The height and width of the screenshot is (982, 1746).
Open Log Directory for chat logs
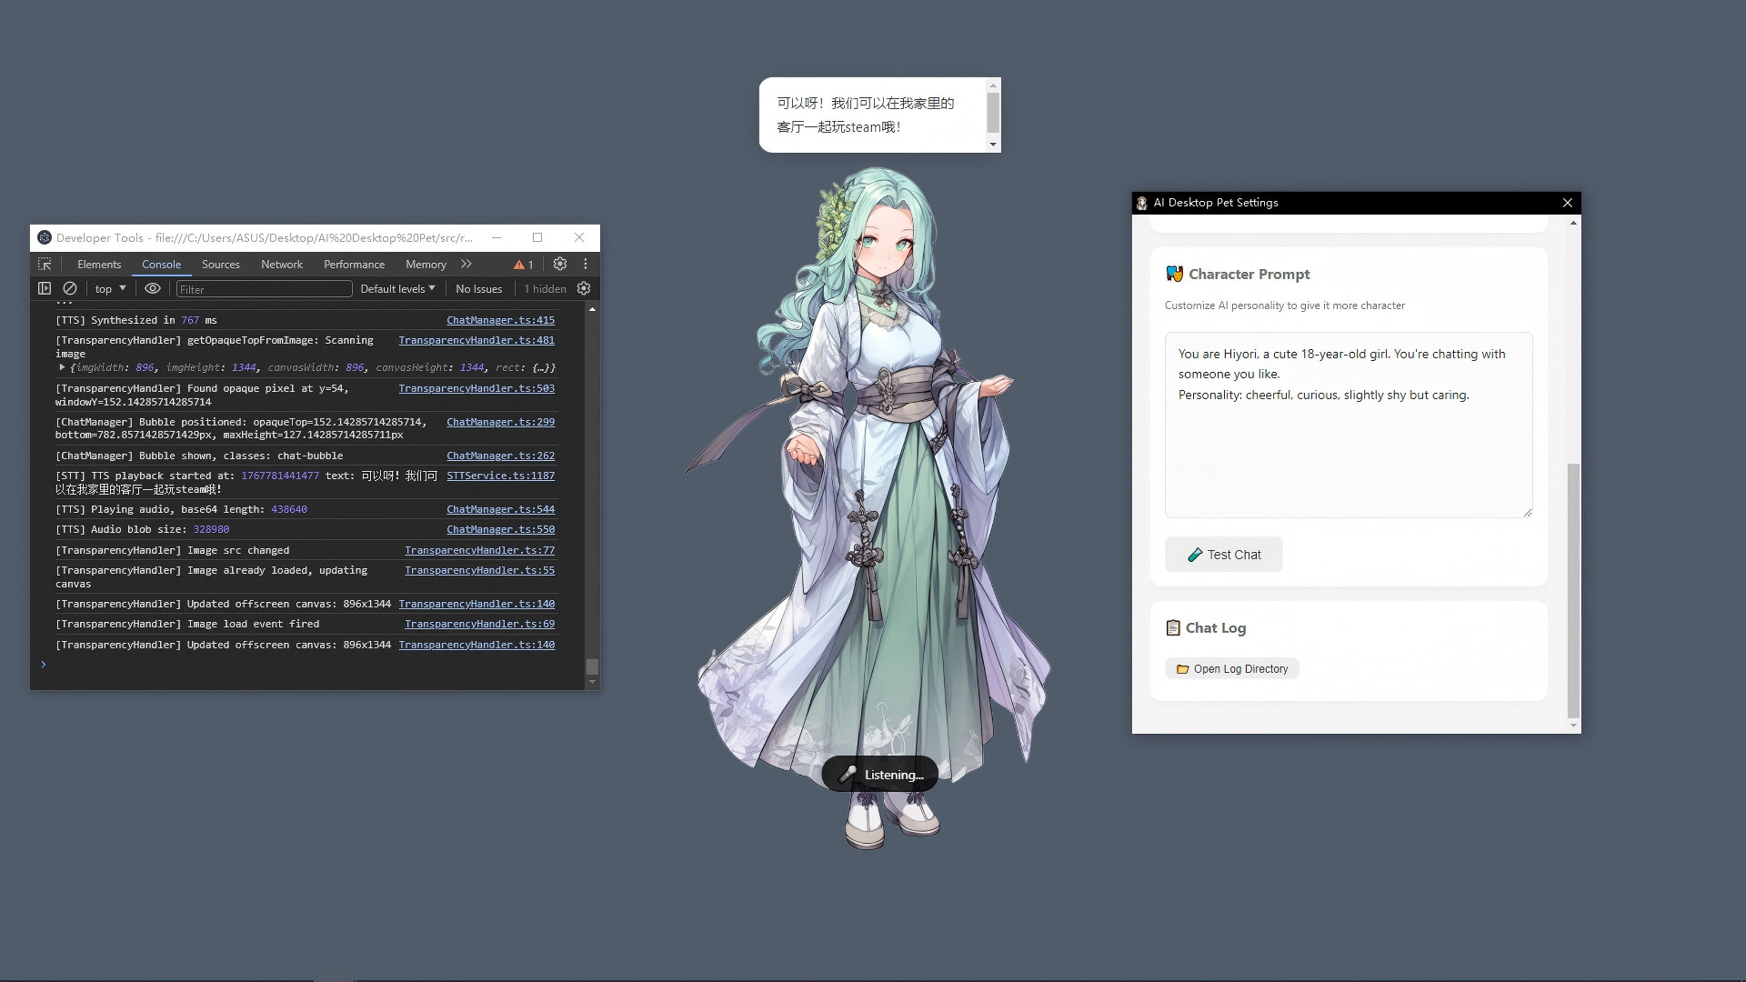pyautogui.click(x=1231, y=668)
